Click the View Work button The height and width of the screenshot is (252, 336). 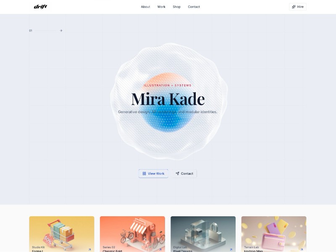click(x=153, y=173)
